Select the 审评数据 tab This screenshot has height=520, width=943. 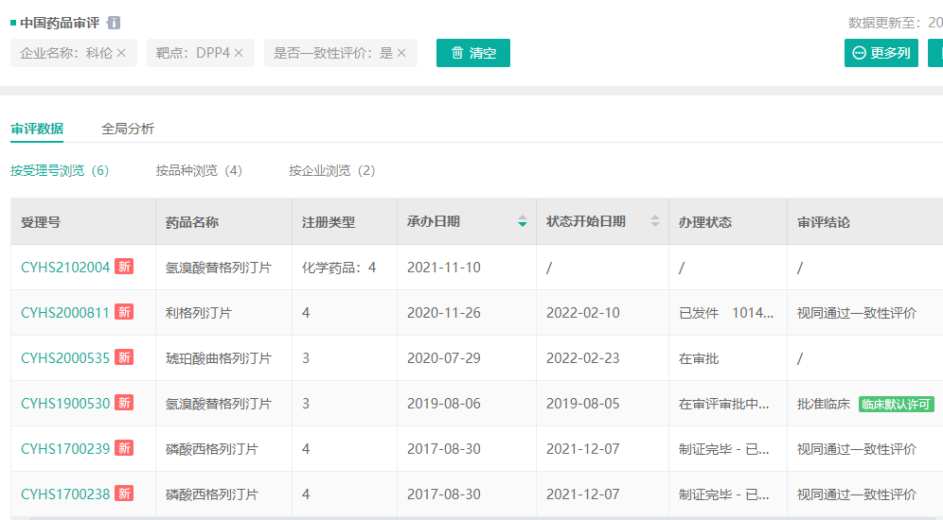[37, 129]
